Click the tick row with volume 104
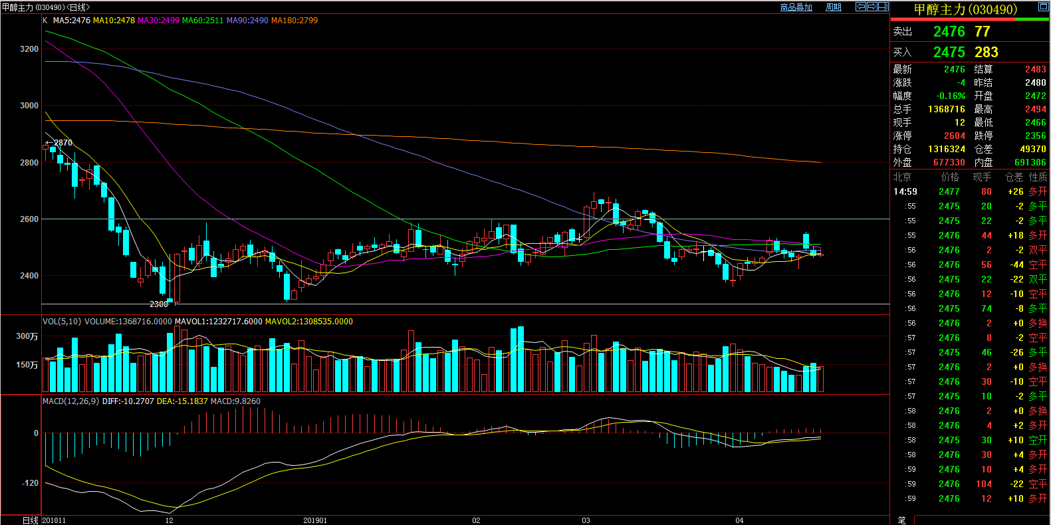This screenshot has width=1051, height=525. (970, 484)
